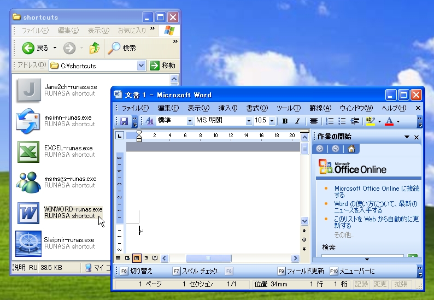Select EXCEL-runas.exe icon
This screenshot has width=434, height=300.
tap(28, 152)
